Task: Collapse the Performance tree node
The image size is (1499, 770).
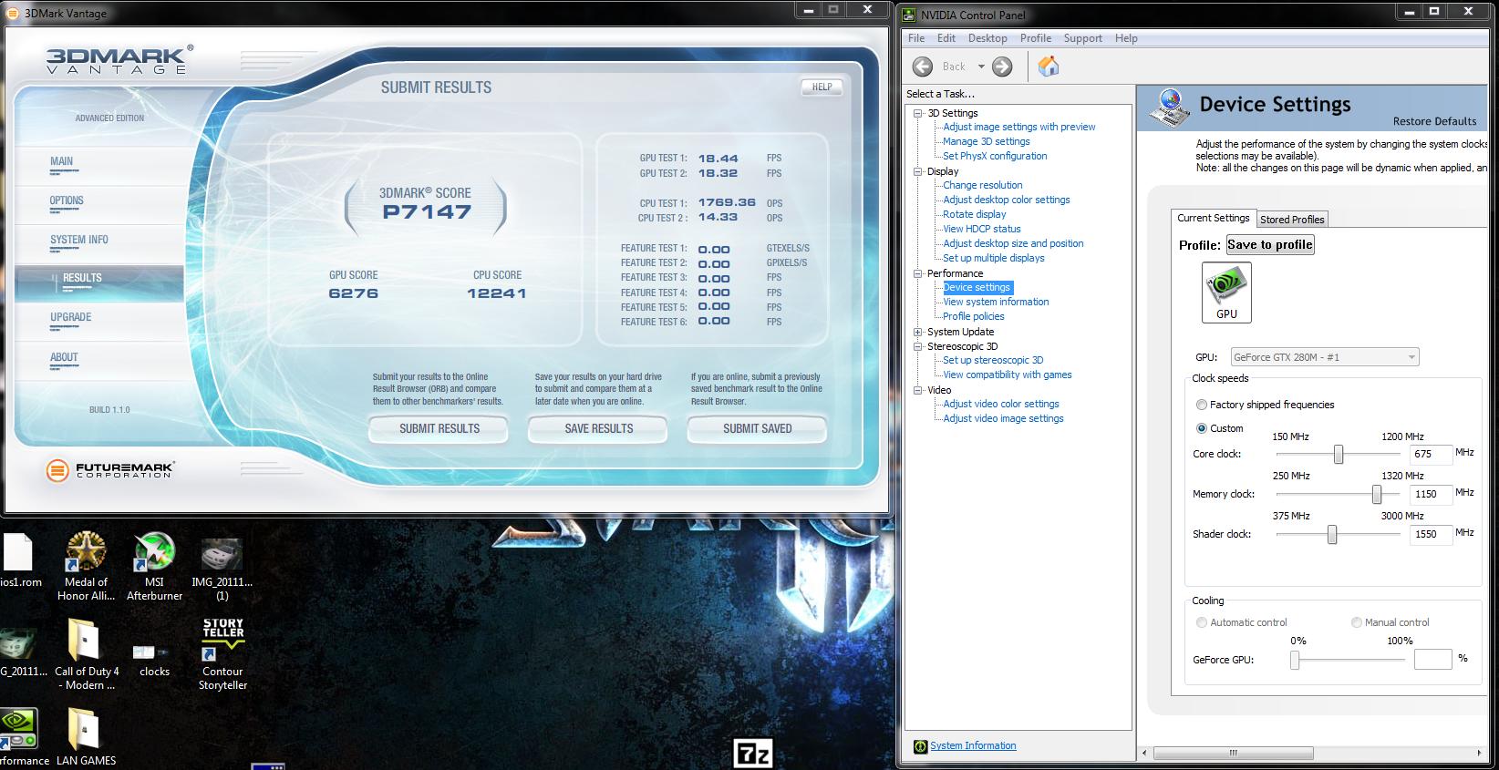Action: tap(918, 273)
